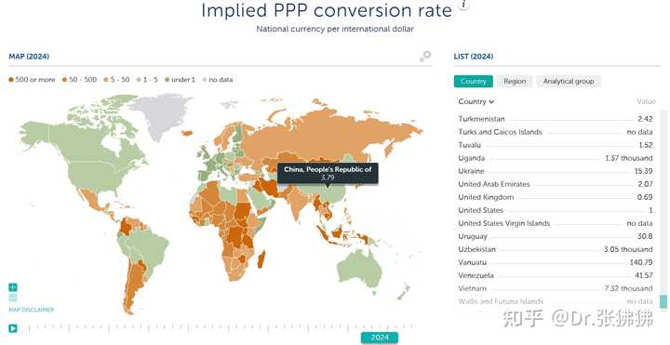This screenshot has height=345, width=670.
Task: Click the info icon beside the title
Action: (x=464, y=5)
